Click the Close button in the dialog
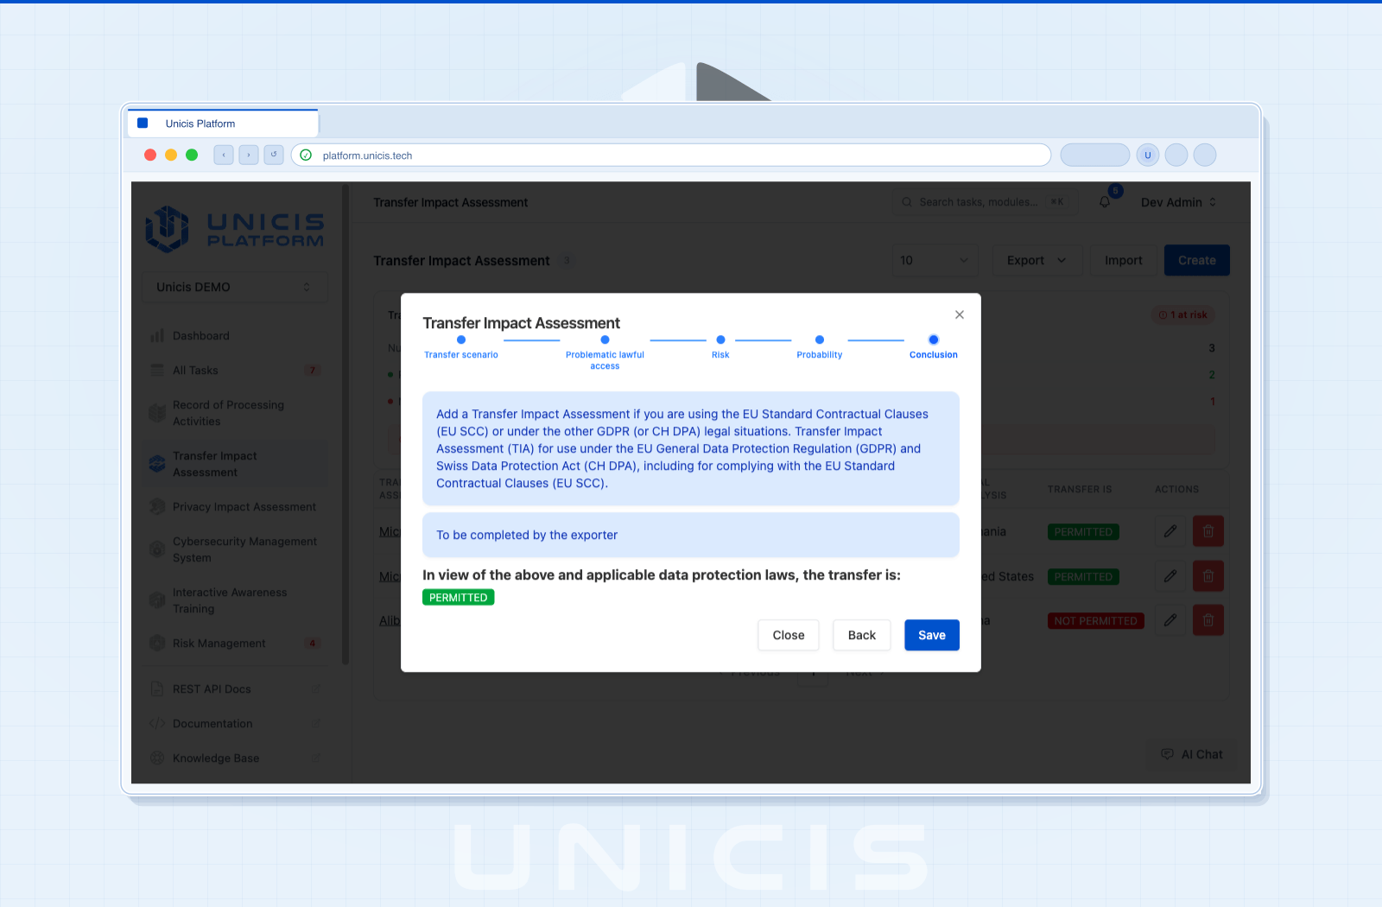 (x=788, y=635)
